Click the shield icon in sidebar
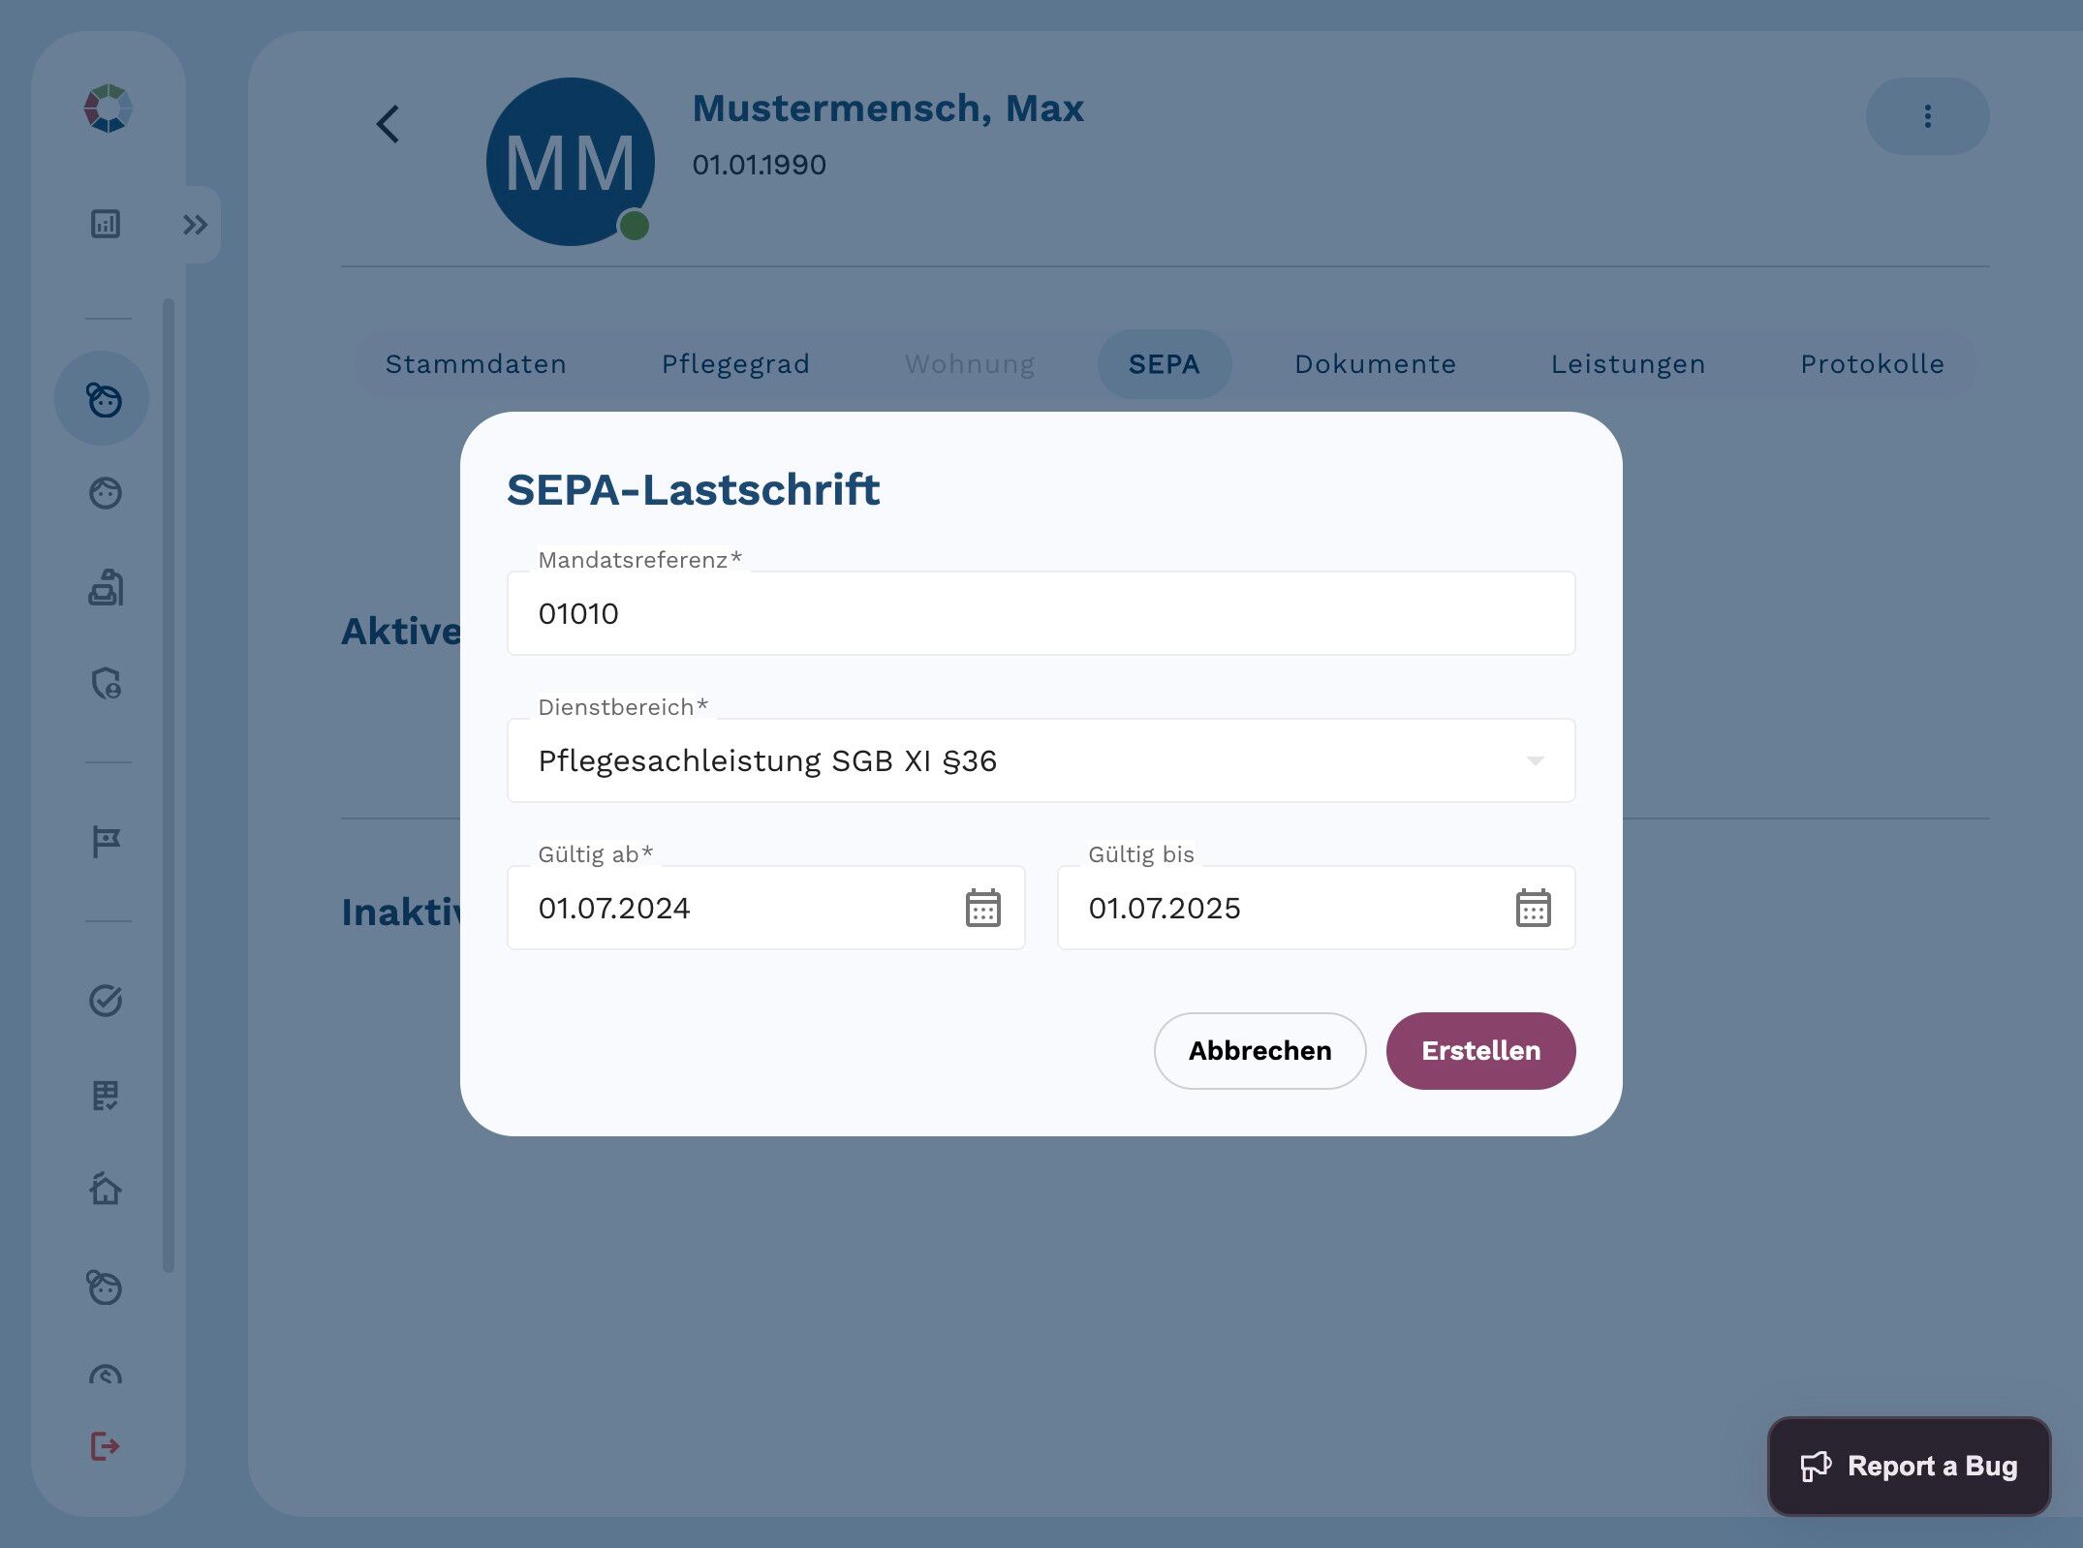 coord(106,684)
